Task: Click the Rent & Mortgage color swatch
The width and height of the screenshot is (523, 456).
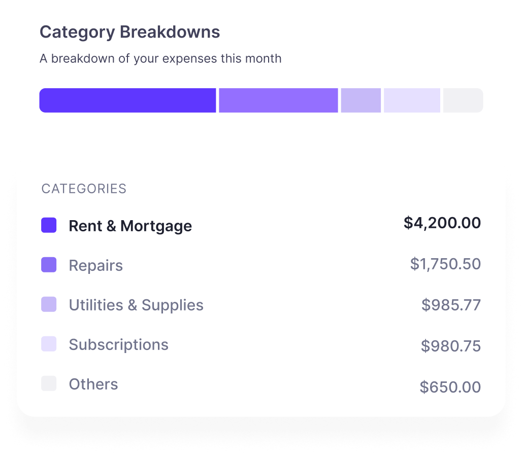Action: (x=49, y=225)
